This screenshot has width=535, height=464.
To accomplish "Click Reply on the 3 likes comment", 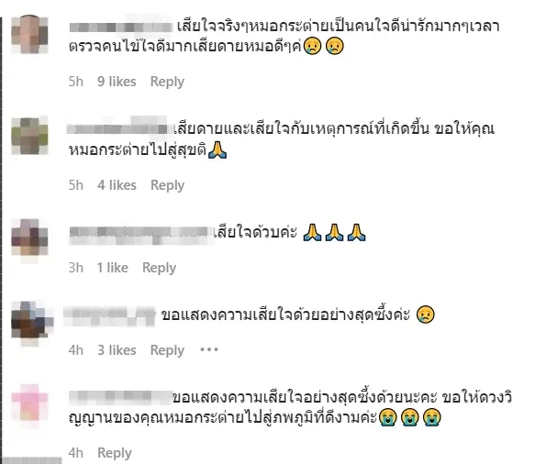I will tap(167, 350).
